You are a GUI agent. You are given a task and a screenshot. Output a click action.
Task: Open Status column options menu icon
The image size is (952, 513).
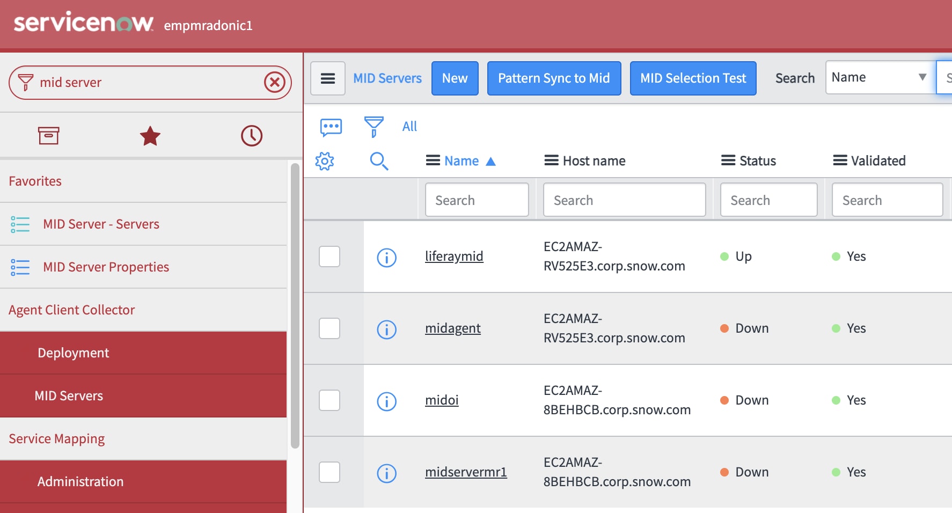tap(728, 160)
